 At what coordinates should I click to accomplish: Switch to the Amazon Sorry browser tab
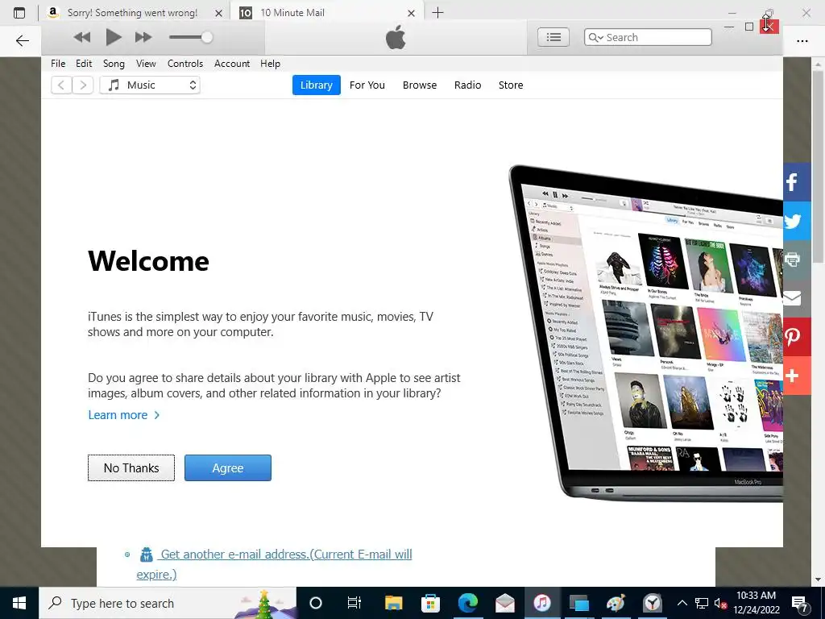tap(135, 13)
